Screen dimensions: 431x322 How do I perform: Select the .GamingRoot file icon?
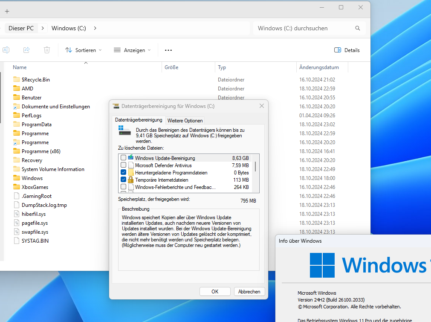tap(17, 196)
